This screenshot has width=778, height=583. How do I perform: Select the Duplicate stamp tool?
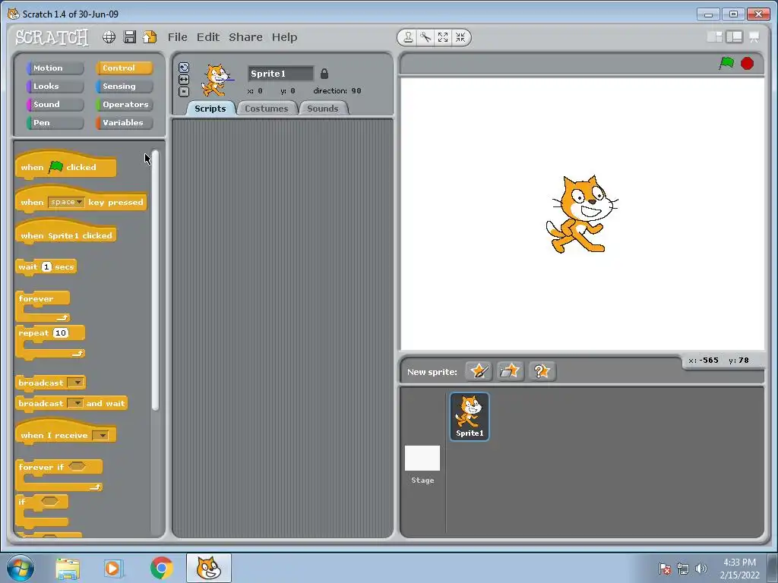(408, 37)
